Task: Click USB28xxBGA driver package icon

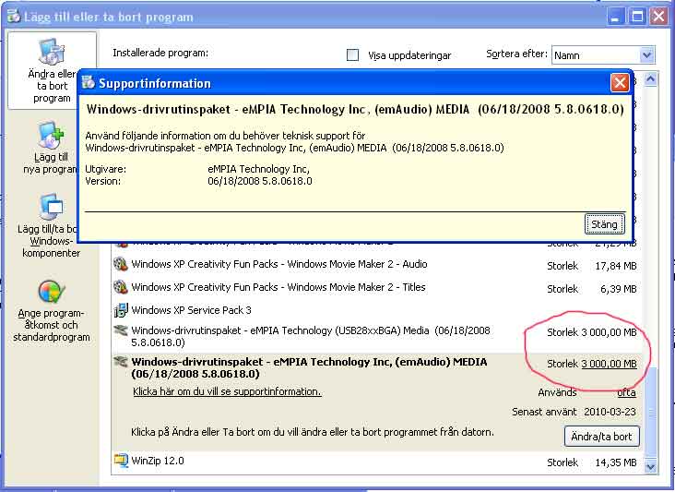Action: coord(121,330)
